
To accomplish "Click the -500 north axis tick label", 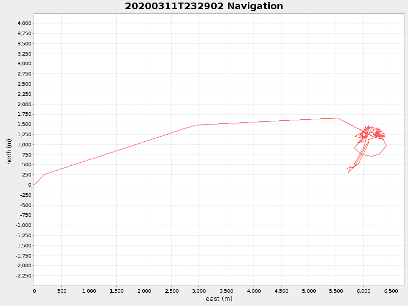I will coord(26,205).
